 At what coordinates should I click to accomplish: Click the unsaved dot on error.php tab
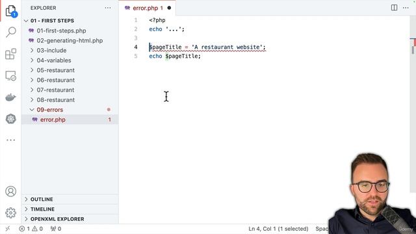(169, 8)
